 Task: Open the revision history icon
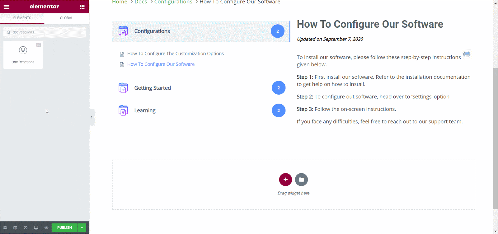pyautogui.click(x=26, y=228)
